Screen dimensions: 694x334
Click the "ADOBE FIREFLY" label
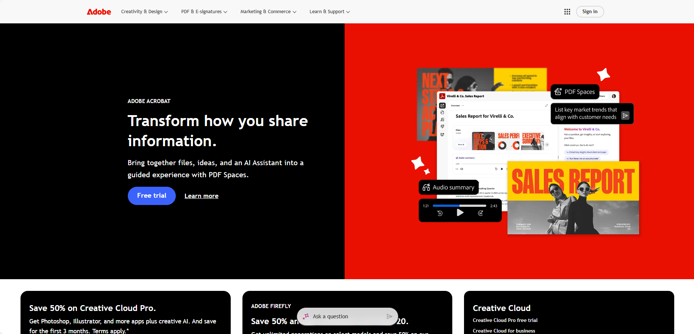[271, 306]
